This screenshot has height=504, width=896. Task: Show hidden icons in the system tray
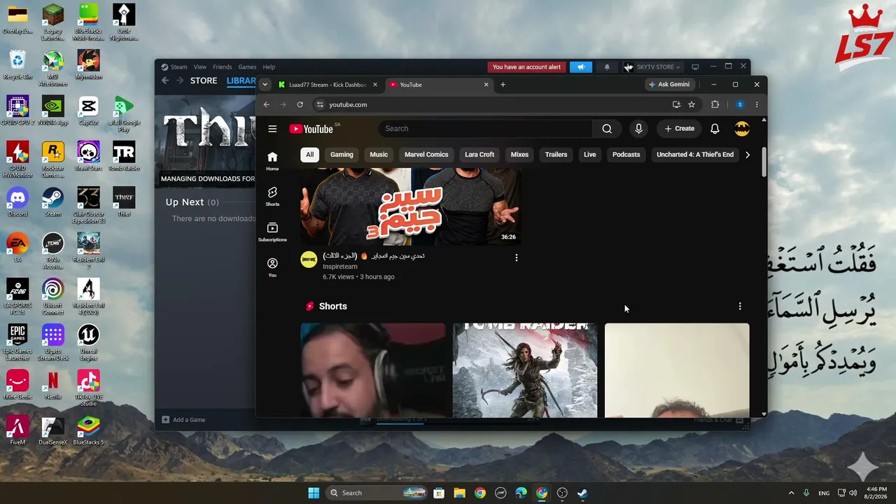tap(791, 493)
